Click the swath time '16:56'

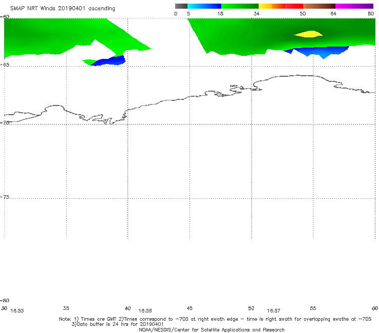point(145,311)
